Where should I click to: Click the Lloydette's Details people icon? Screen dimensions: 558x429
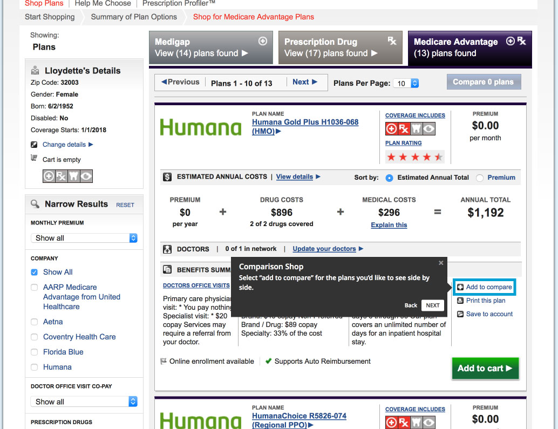pyautogui.click(x=35, y=71)
